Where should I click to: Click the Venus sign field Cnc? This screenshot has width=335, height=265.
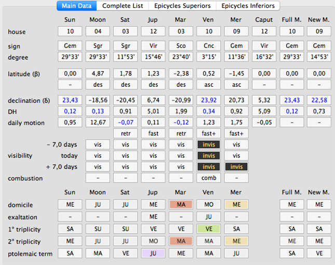coord(209,46)
